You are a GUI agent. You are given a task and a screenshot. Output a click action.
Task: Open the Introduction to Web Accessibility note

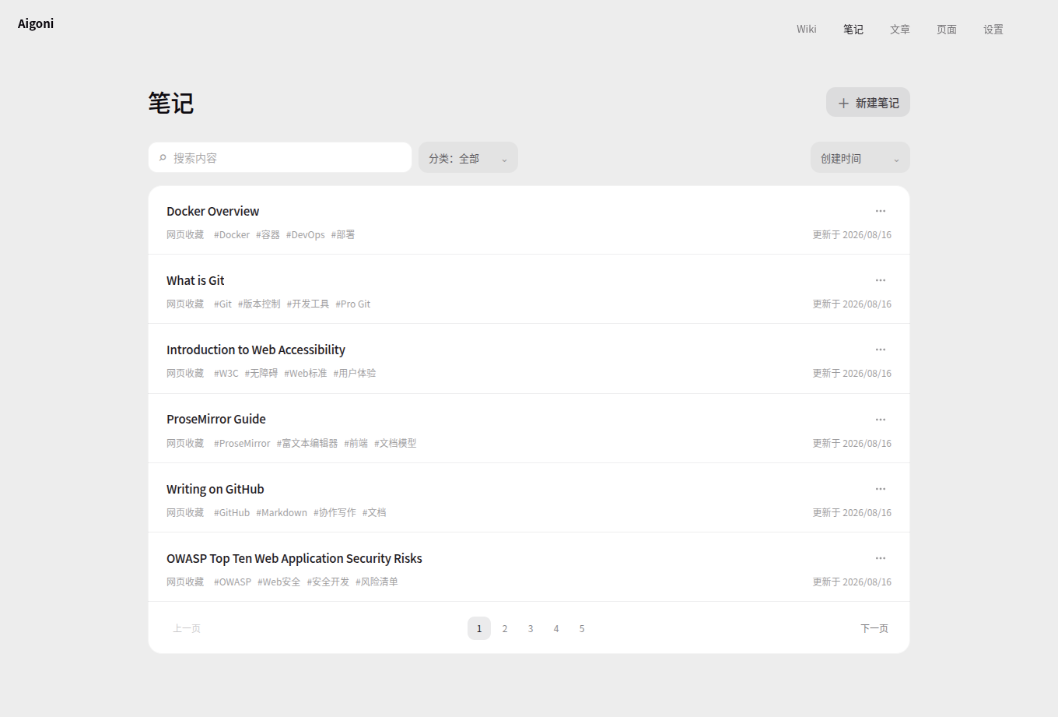(x=256, y=350)
